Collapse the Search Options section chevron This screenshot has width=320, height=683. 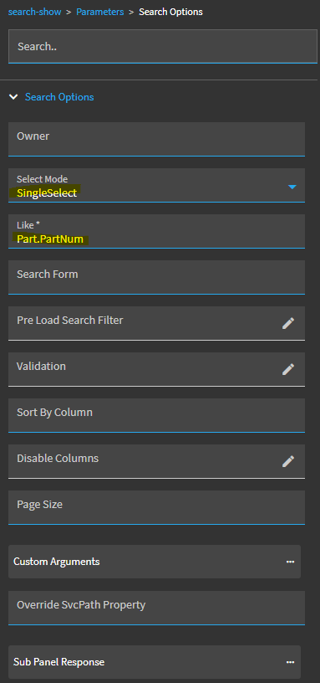(x=14, y=97)
